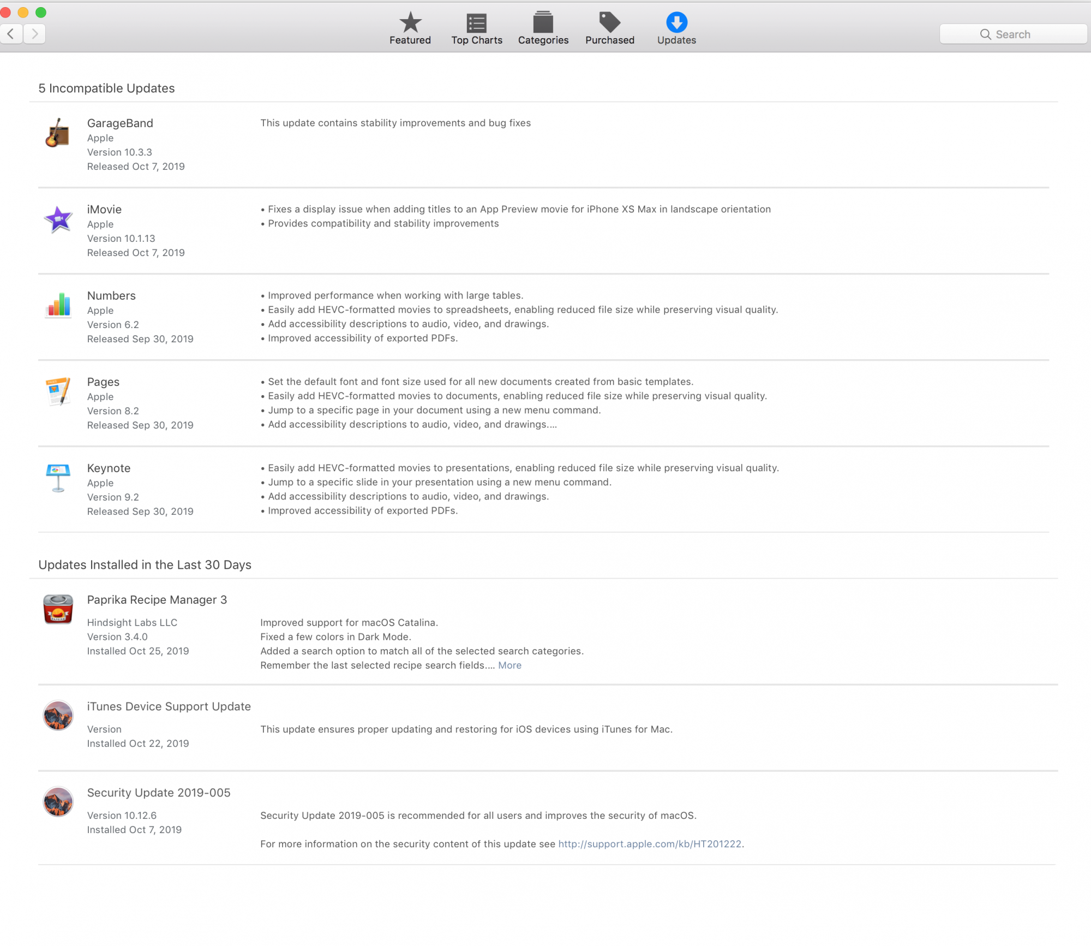Go forward with the right chevron
This screenshot has width=1091, height=946.
tap(34, 34)
